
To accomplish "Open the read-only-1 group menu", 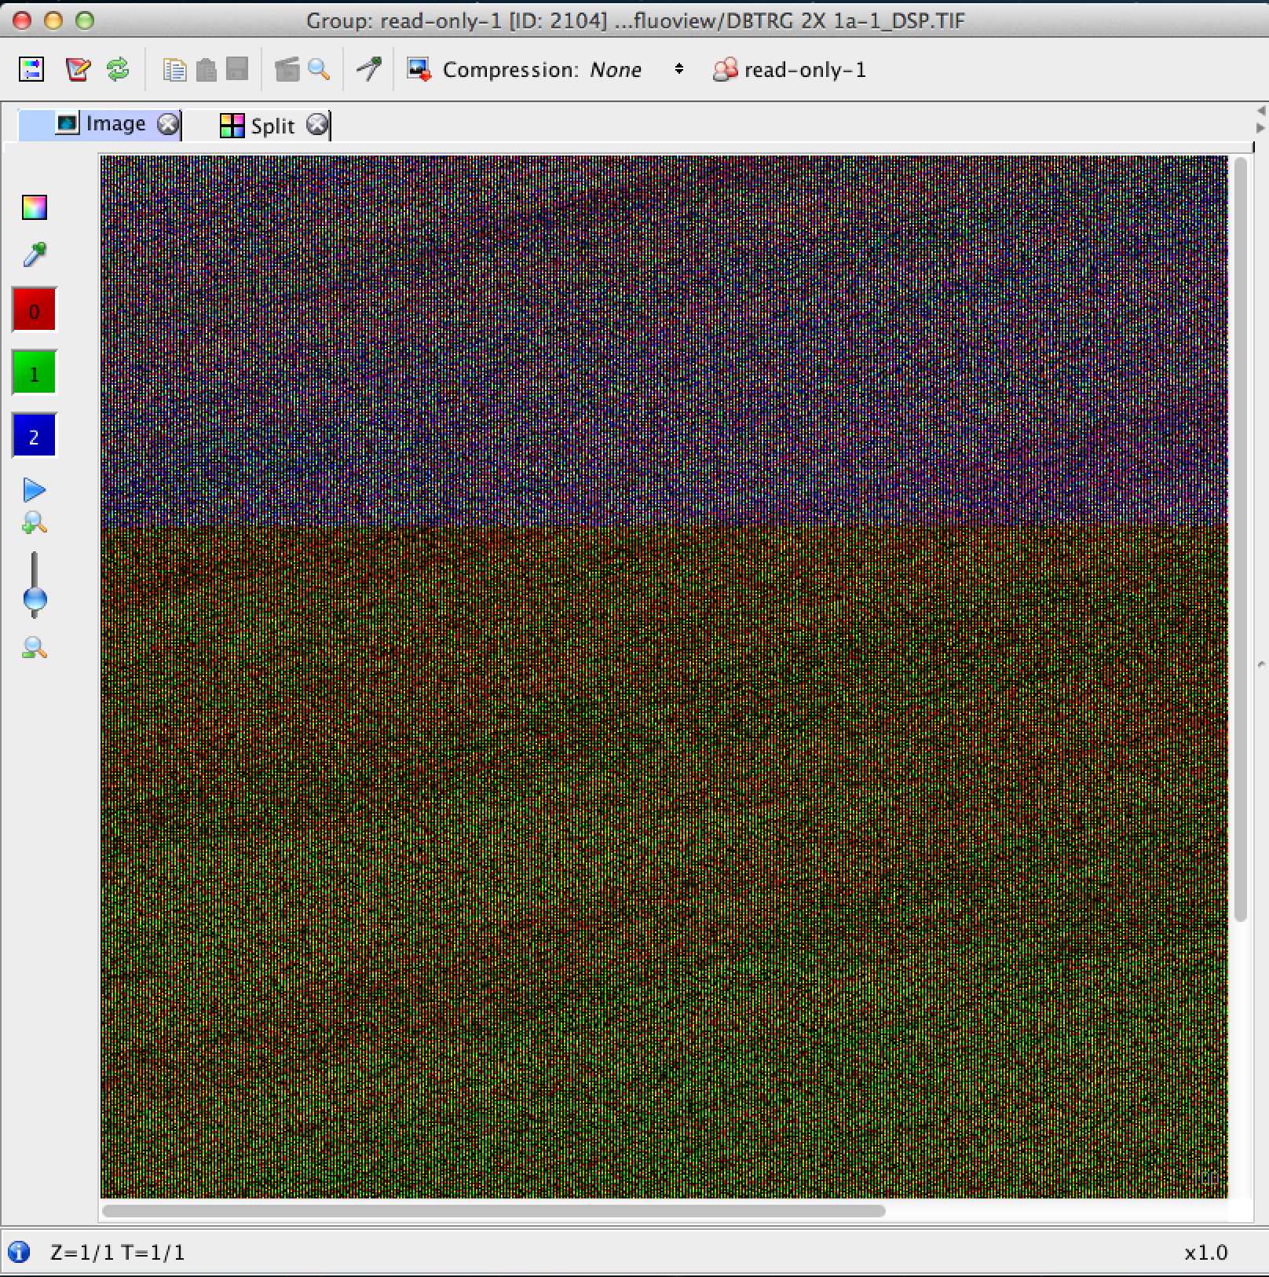I will [789, 70].
